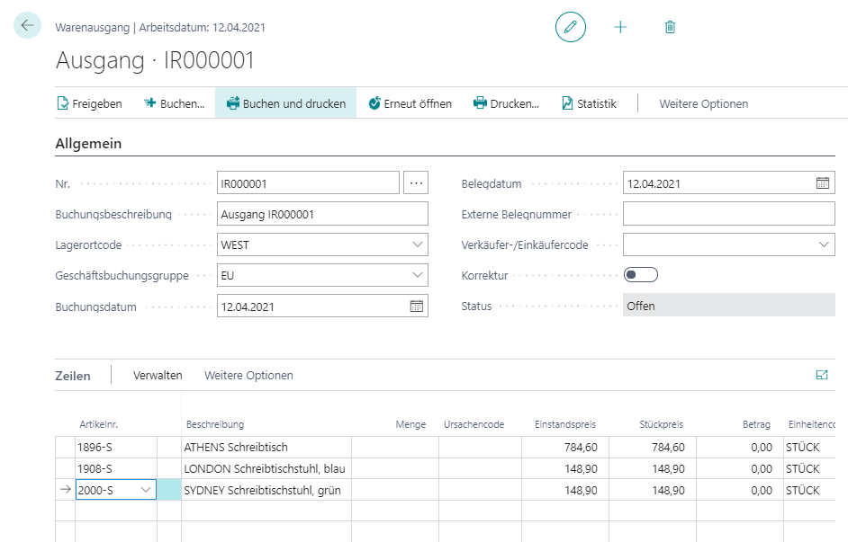Click Menge cell of ATHENS row

395,447
